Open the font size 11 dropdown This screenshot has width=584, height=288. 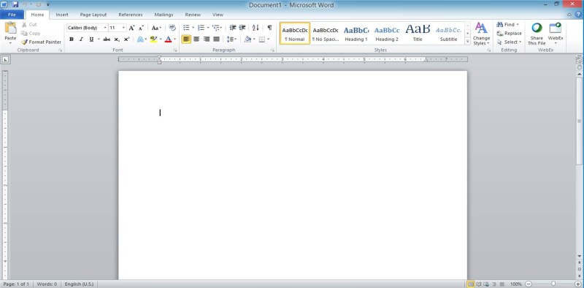pos(123,28)
